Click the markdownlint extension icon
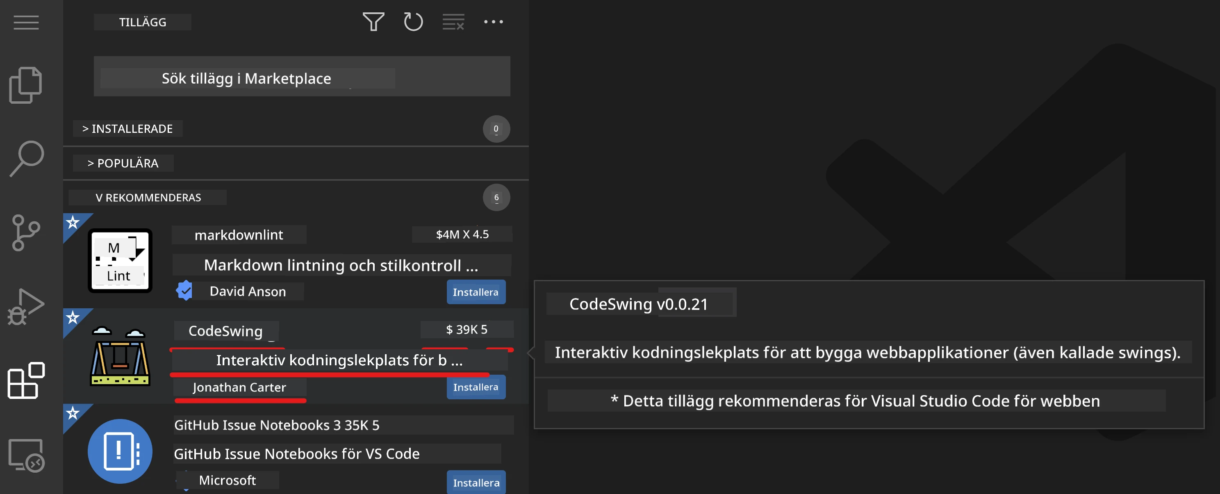The width and height of the screenshot is (1220, 494). tap(120, 260)
